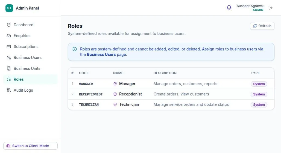Screen dimensions: 281x153
Task: Click the TYPE column header
Action: point(255,73)
